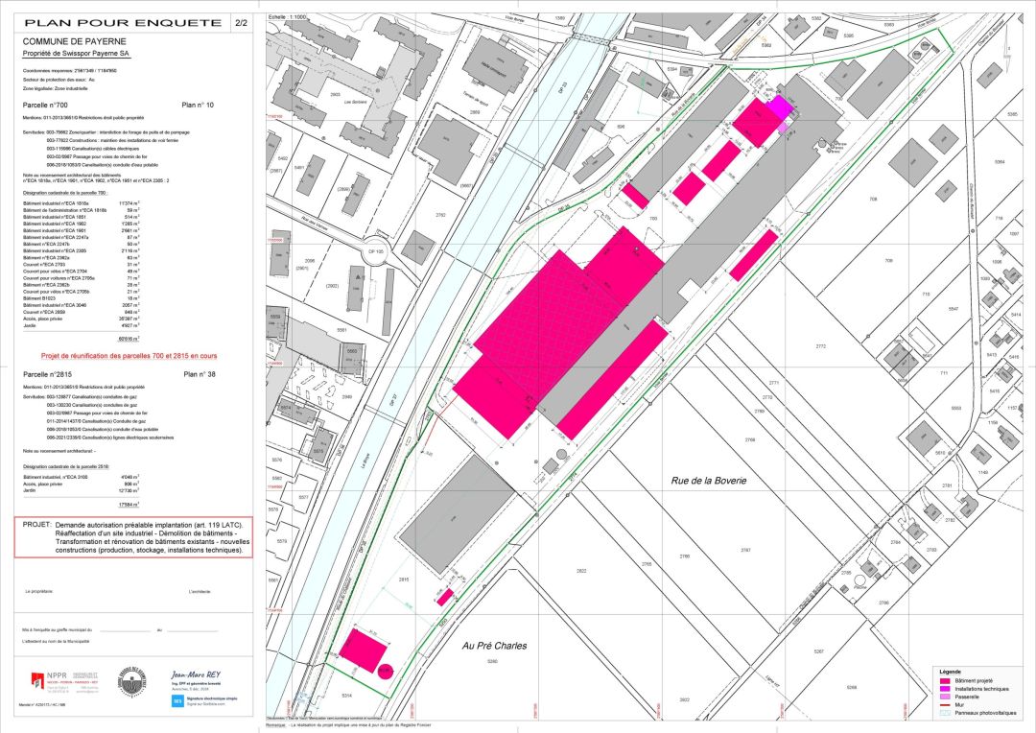Click parcel number 2822 on the map
The image size is (1036, 733).
pos(581,571)
